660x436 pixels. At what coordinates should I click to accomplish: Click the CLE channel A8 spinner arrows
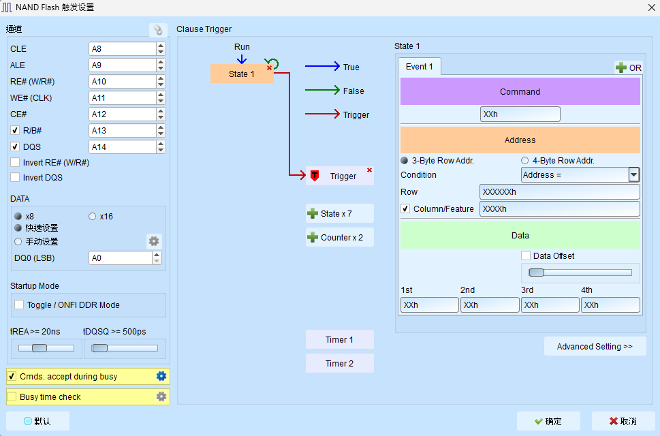tap(161, 49)
